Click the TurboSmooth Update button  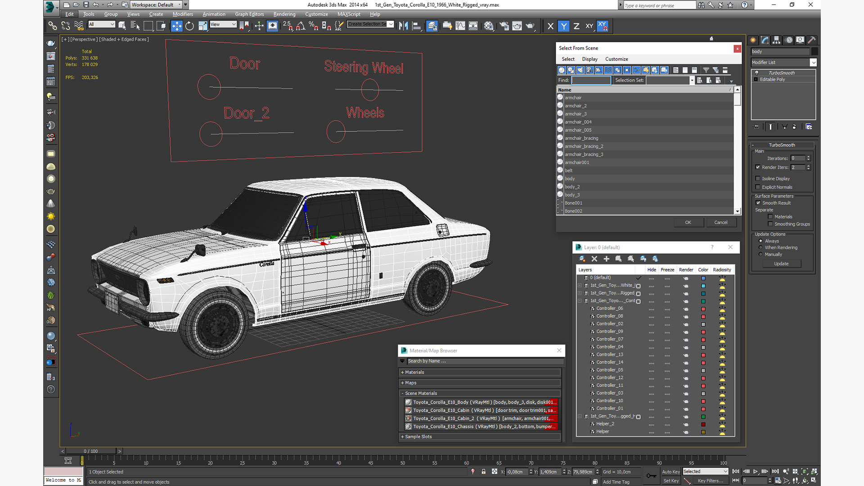click(x=781, y=264)
